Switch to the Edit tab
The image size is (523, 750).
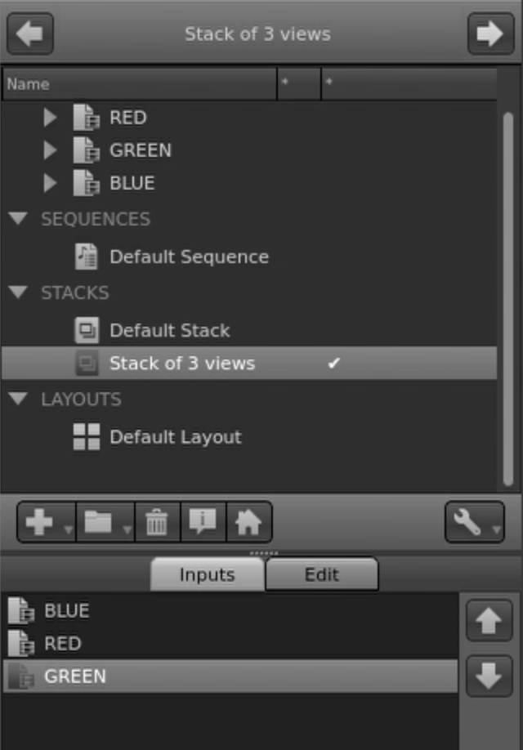tap(321, 574)
